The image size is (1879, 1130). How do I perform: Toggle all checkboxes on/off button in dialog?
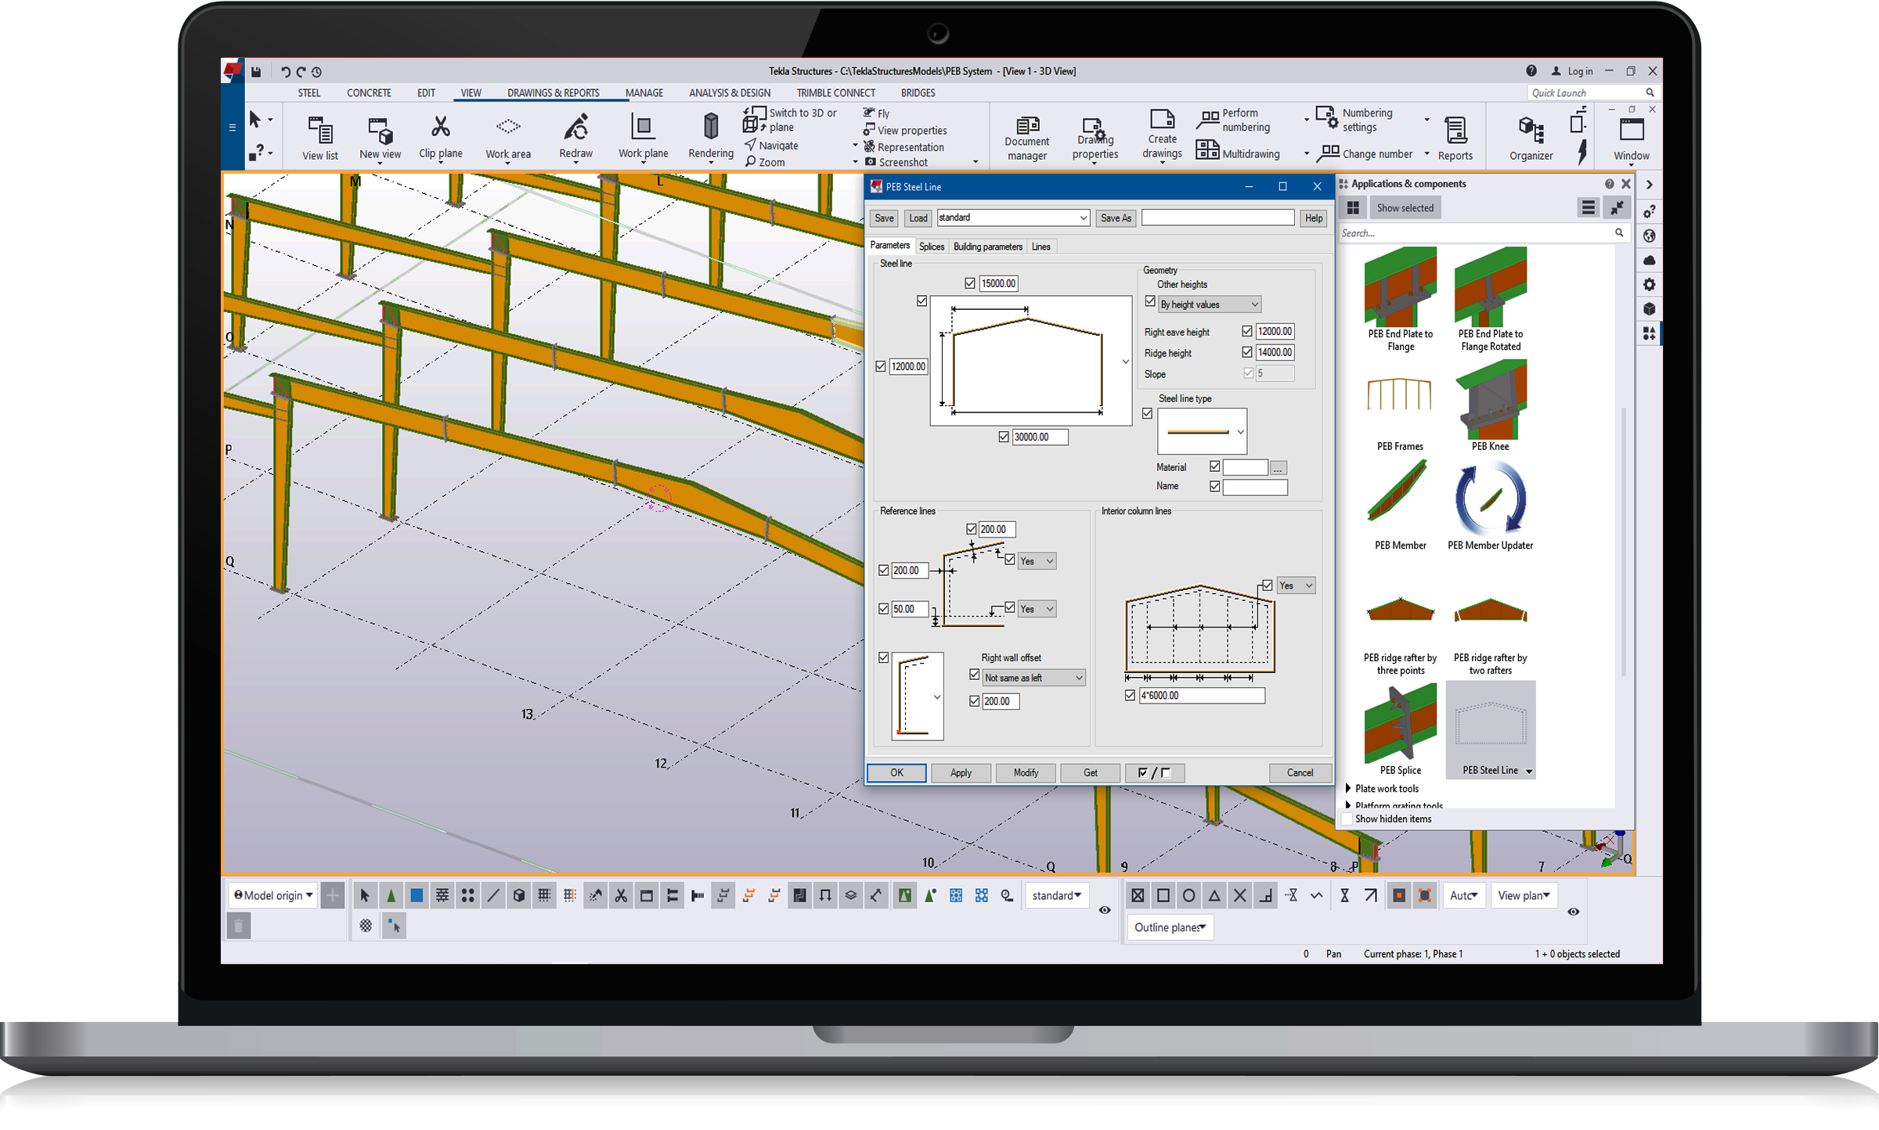1154,772
